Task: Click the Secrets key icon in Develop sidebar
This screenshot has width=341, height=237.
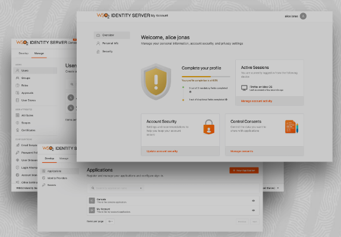Action: coord(44,185)
